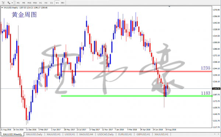Click the right tab-scroll arrow

pos(219,134)
